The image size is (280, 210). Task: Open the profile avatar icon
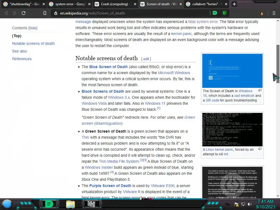pyautogui.click(x=262, y=13)
